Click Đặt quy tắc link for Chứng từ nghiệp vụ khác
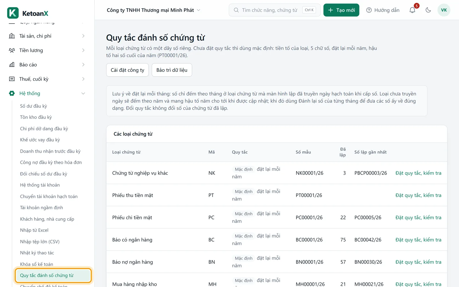 click(418, 173)
